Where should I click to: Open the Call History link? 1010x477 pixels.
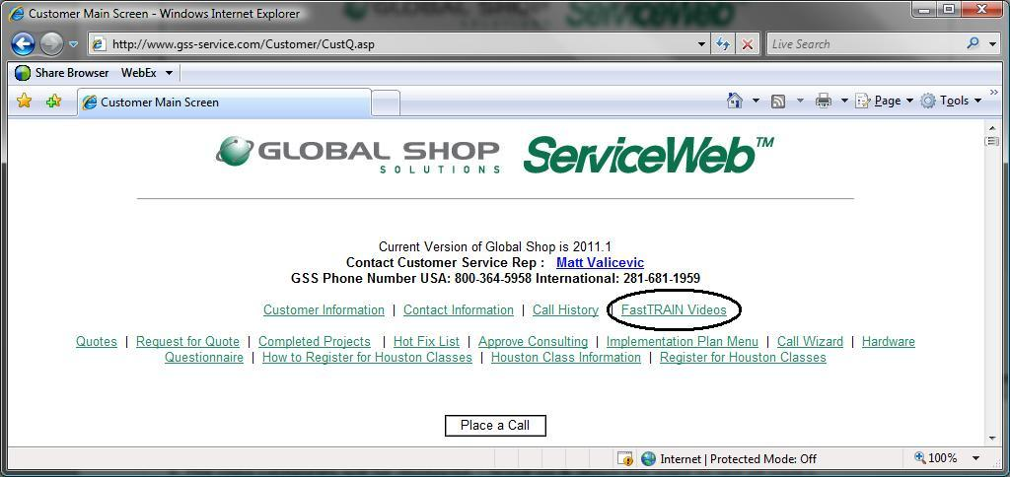click(x=565, y=310)
